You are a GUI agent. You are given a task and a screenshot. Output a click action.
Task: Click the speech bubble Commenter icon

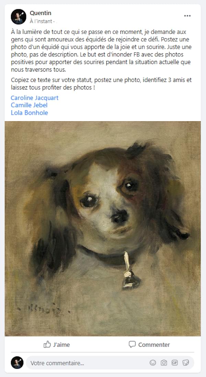coord(132,344)
